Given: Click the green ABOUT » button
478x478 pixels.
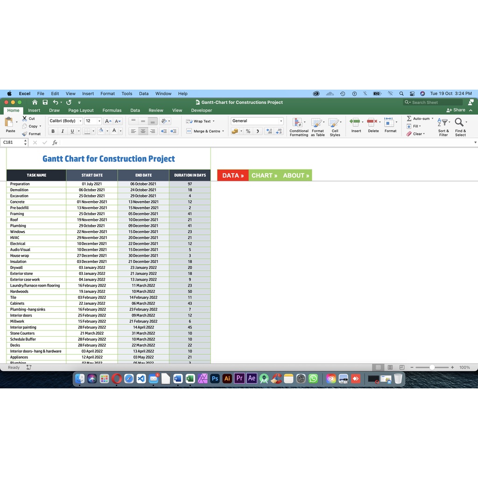Looking at the screenshot, I should [x=296, y=176].
